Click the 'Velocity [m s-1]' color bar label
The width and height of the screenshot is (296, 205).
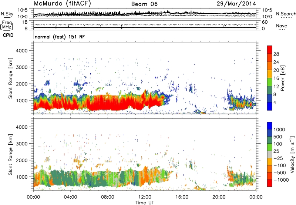(292, 154)
